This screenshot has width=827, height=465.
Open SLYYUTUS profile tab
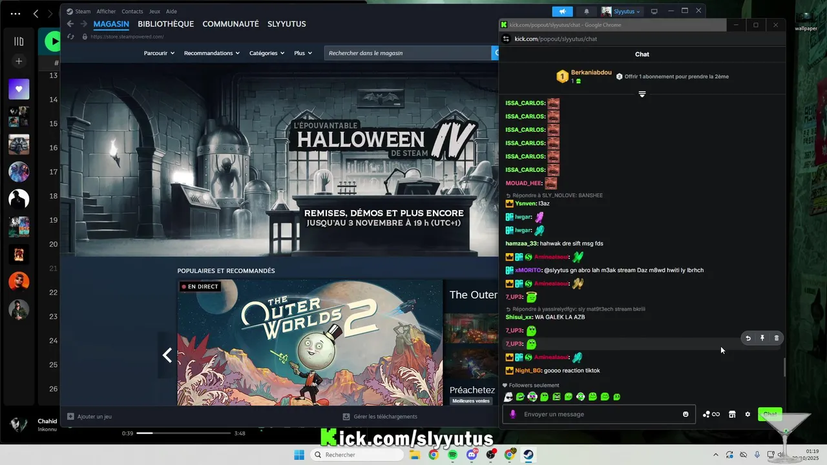click(287, 24)
